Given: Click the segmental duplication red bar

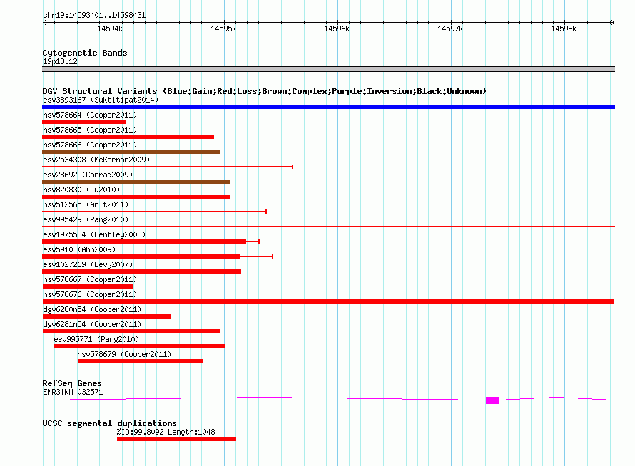Looking at the screenshot, I should 176,439.
